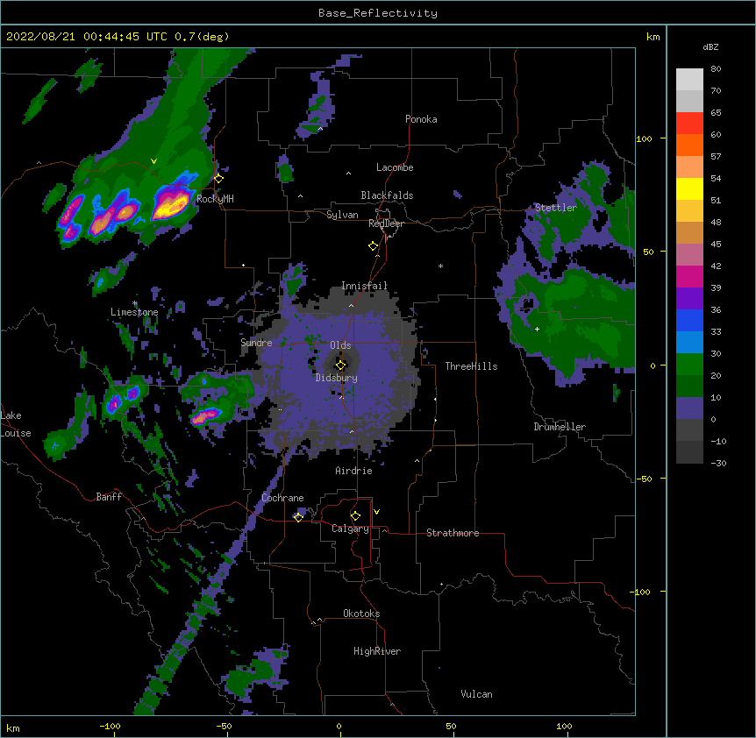Viewport: 756px width, 738px height.
Task: Click the -30 value at dBZ scale bottom
Action: click(718, 463)
